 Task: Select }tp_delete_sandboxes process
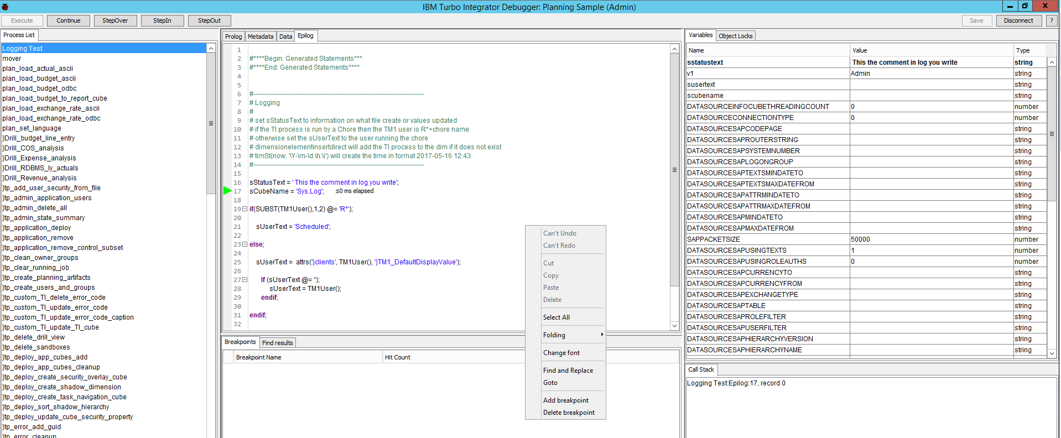(103, 347)
